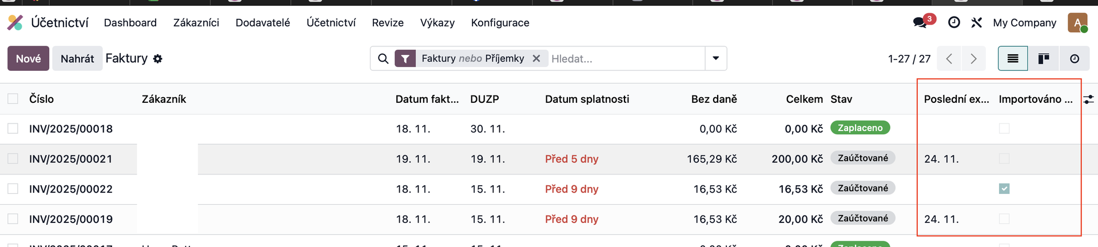
Task: Click into the Hledat search field
Action: click(x=626, y=58)
